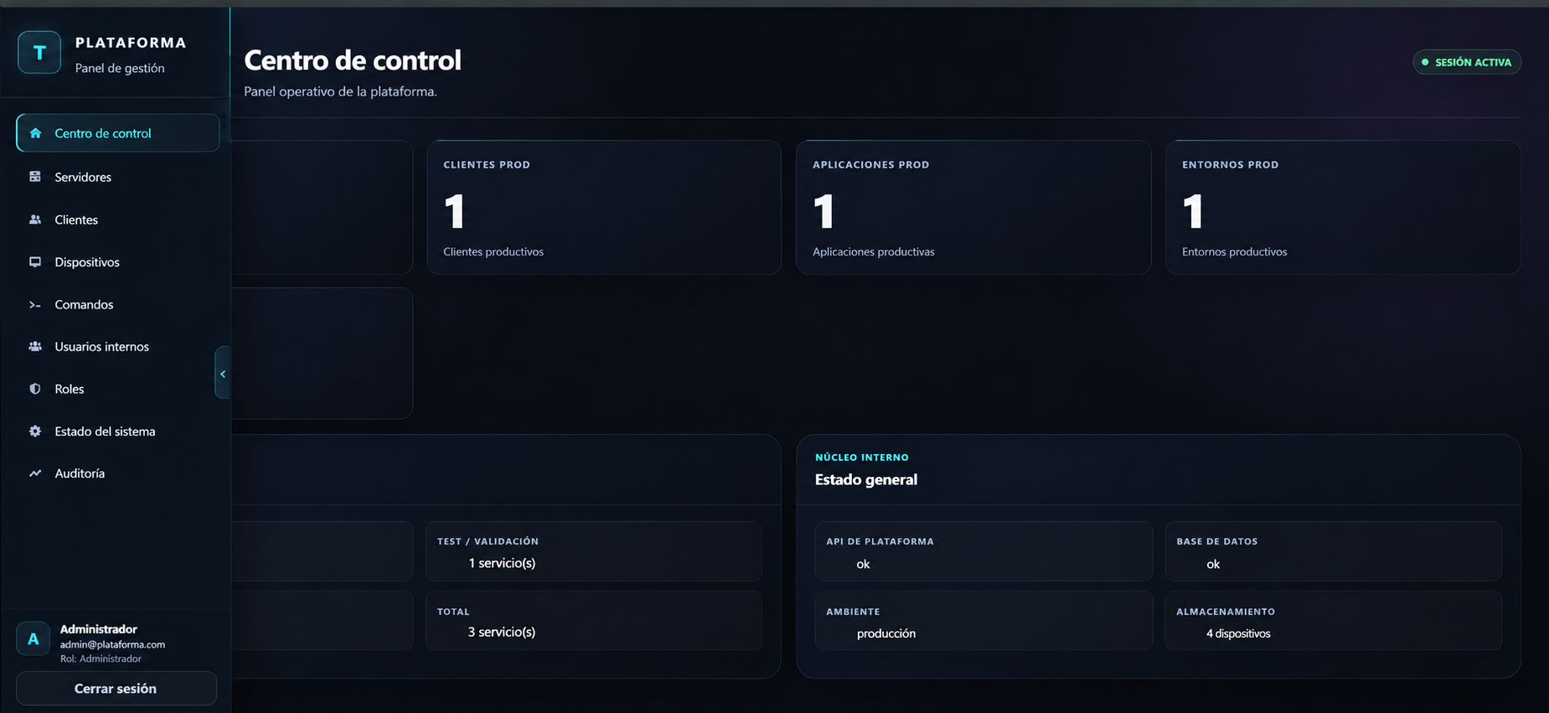Open the Auditoría section
The image size is (1549, 713).
(118, 473)
